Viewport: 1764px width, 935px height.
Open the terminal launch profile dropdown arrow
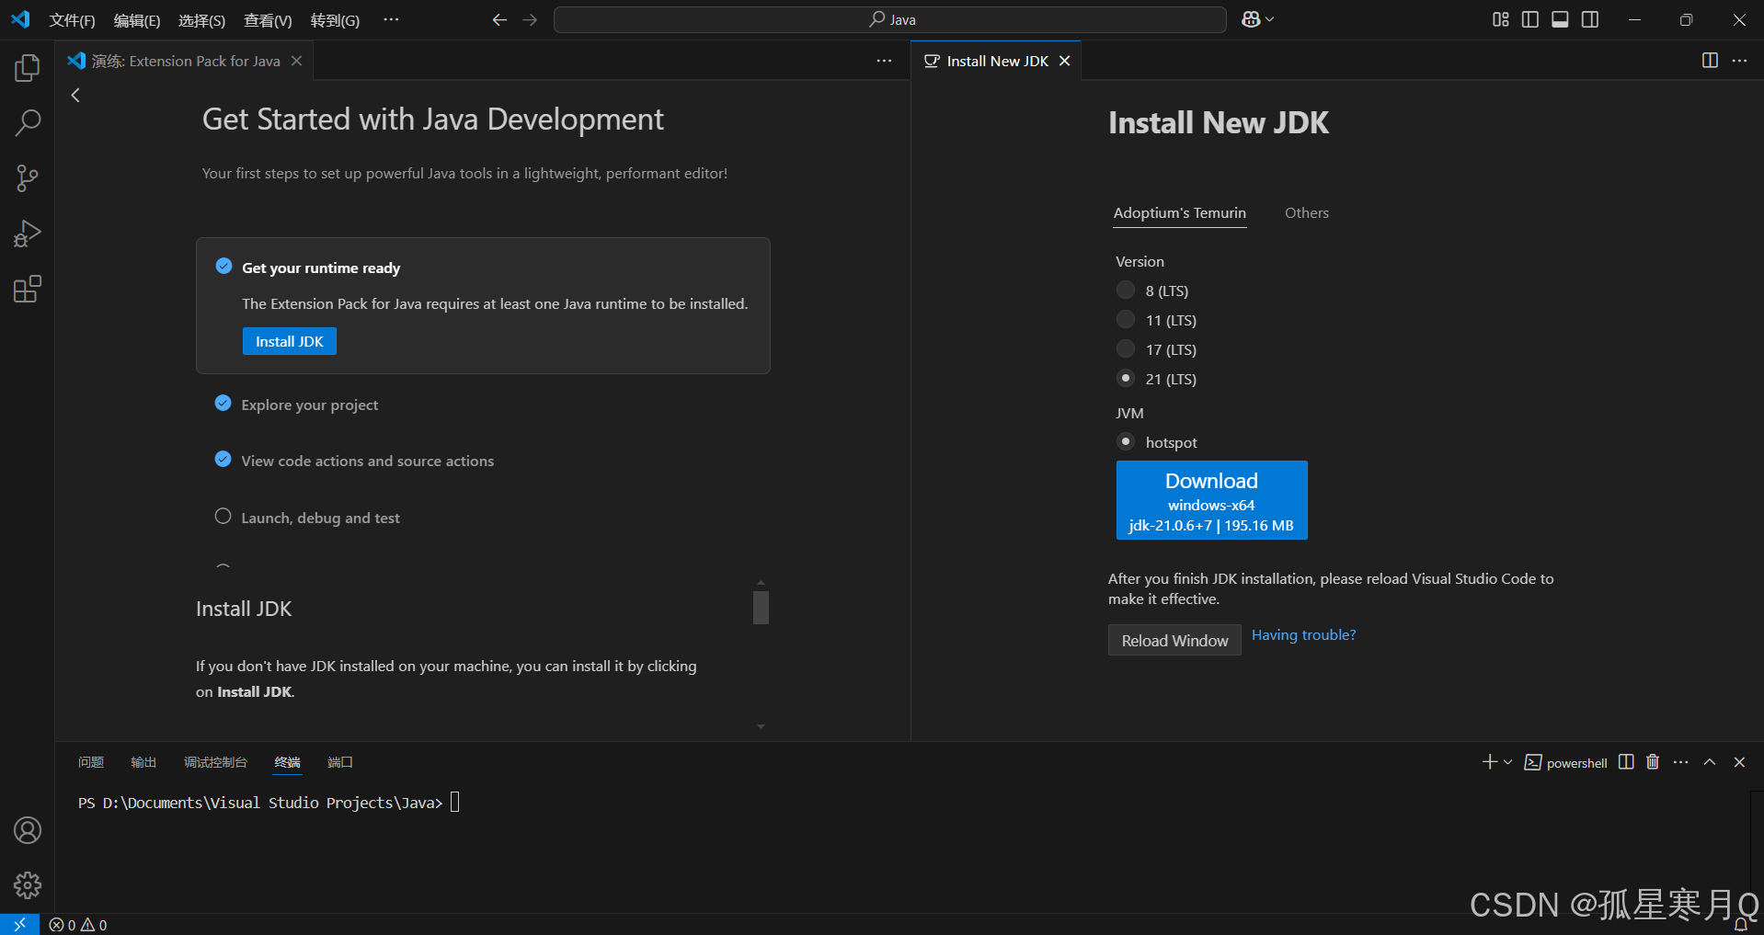pyautogui.click(x=1507, y=762)
